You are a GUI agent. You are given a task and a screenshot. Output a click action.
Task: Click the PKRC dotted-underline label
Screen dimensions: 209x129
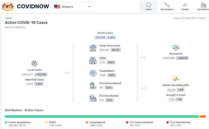click(x=103, y=58)
